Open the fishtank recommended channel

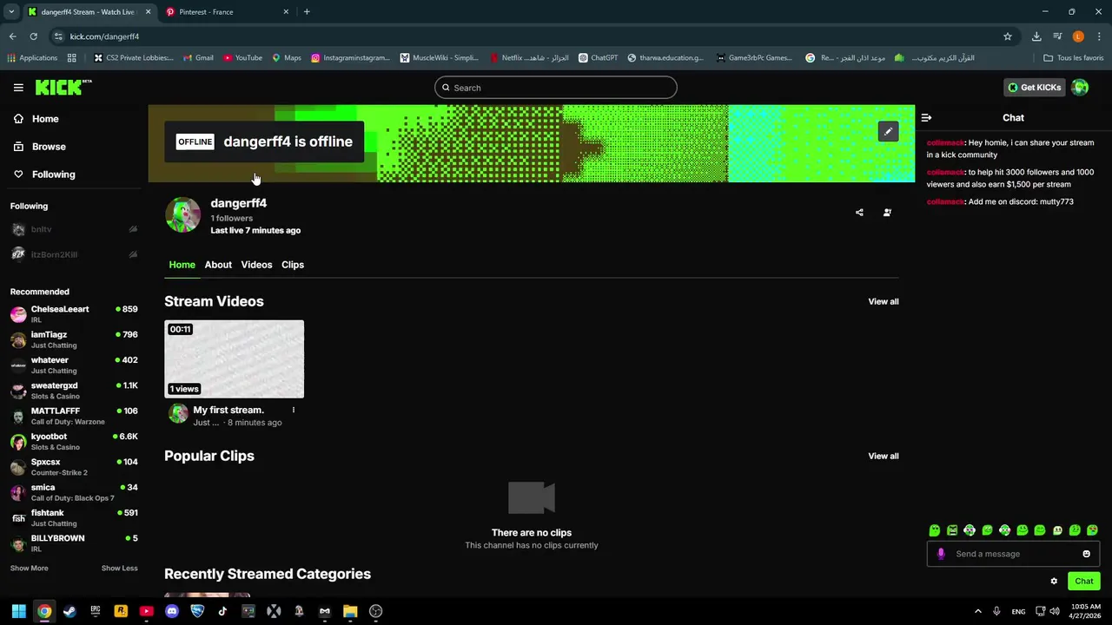(74, 518)
